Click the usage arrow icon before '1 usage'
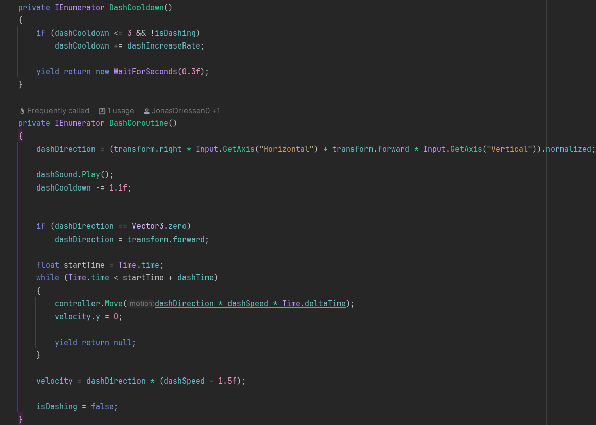596x425 pixels. coord(102,111)
